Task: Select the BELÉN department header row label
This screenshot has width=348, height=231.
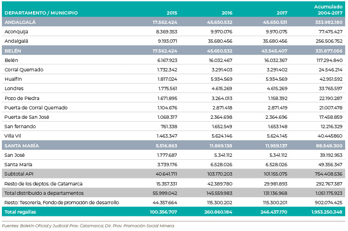Action: [x=13, y=51]
